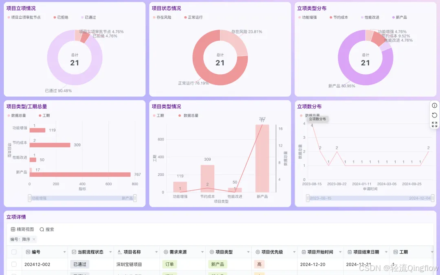The image size is (440, 275).
Task: Toggle 工期 legend in 项目类型/工期总量 chart
Action: pos(44,115)
